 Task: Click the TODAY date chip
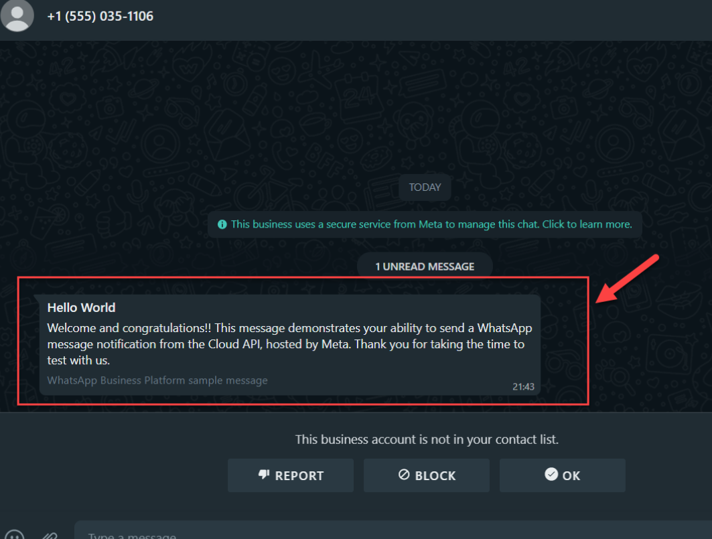[x=425, y=187]
